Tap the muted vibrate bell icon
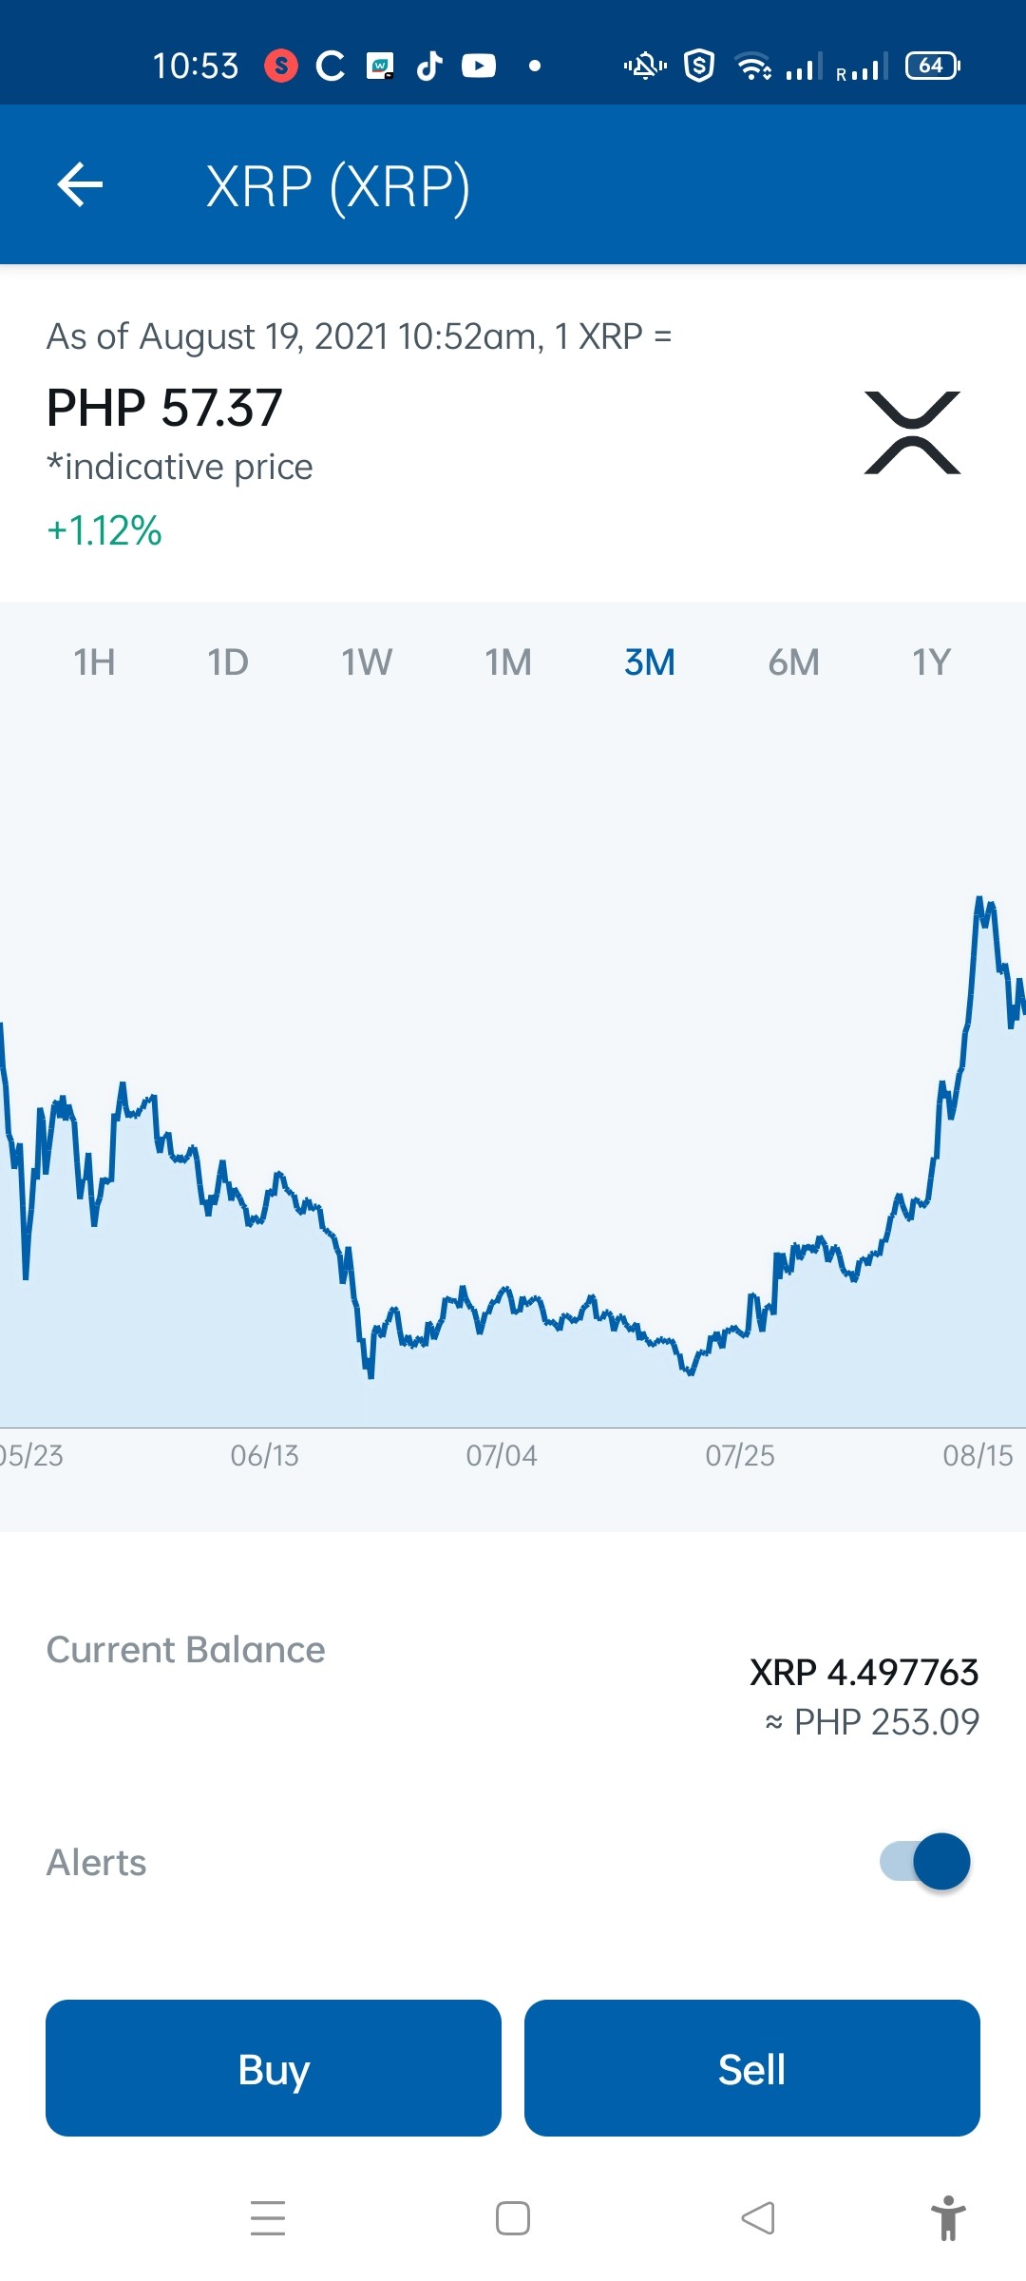The width and height of the screenshot is (1026, 2281). coord(645,66)
